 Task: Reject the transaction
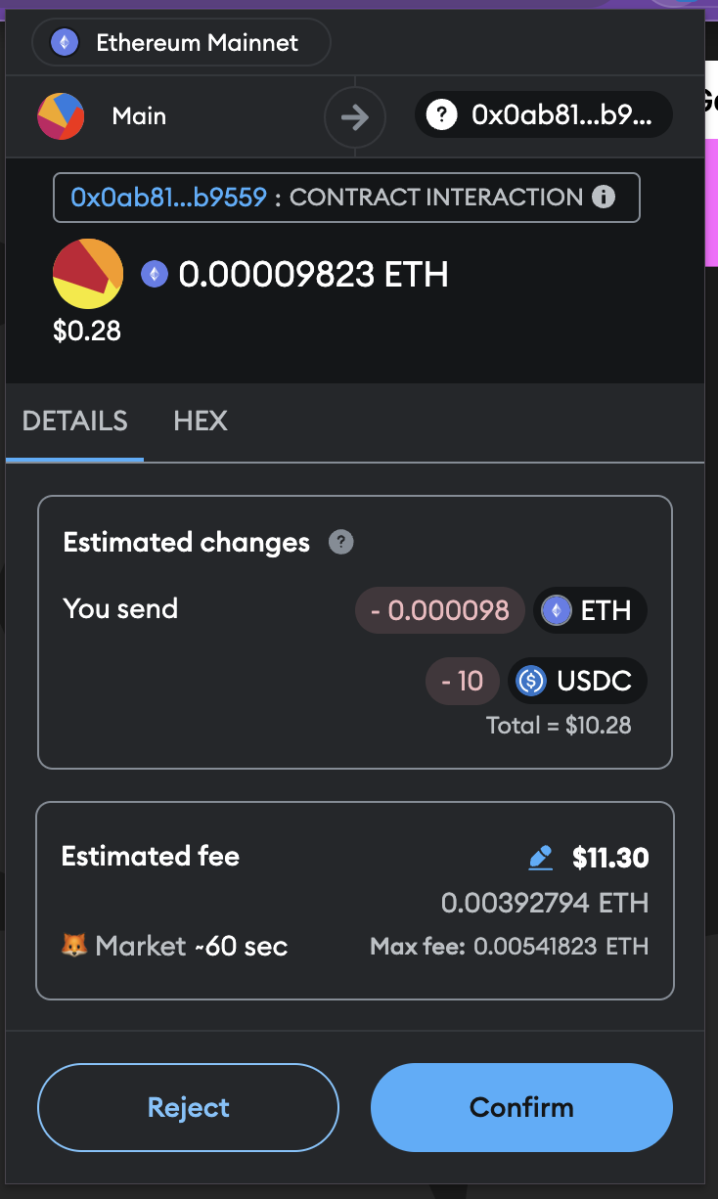tap(188, 1107)
